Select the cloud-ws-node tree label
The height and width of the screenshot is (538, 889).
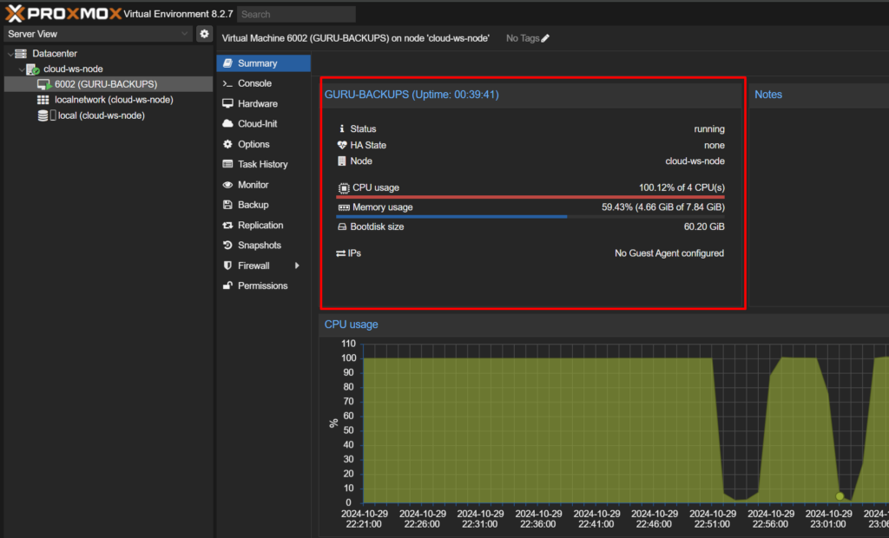(73, 69)
